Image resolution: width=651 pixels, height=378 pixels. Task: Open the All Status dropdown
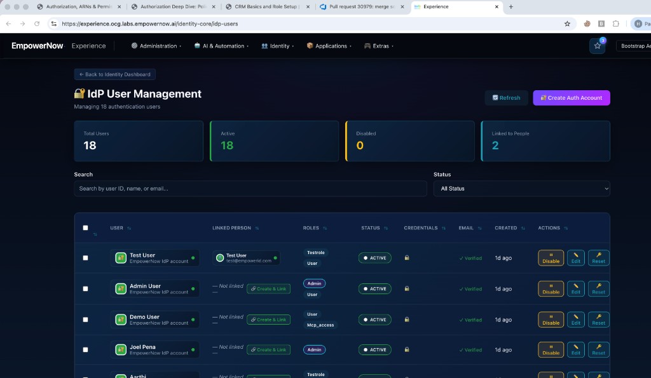pos(521,189)
